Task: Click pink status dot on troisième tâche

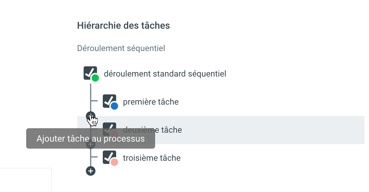Action: pos(114,162)
